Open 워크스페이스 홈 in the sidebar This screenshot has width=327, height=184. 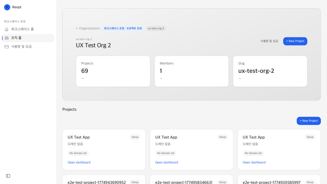[28, 29]
